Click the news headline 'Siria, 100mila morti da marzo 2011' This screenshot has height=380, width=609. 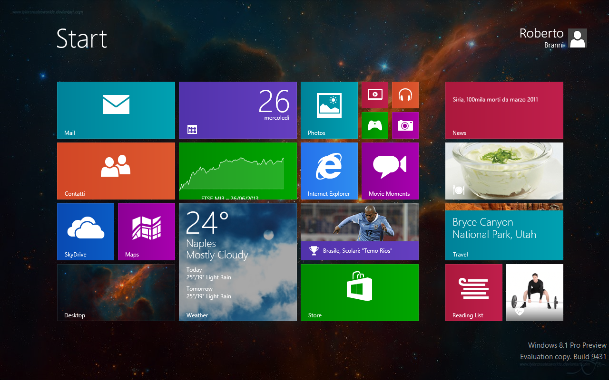click(495, 100)
